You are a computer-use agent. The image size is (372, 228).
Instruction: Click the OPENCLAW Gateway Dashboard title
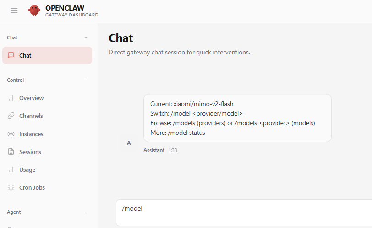tap(71, 11)
